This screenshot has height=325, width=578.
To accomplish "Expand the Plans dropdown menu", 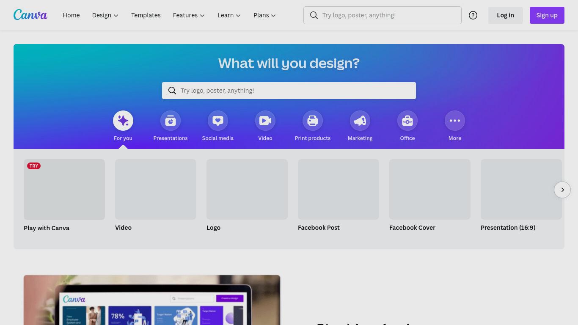I will point(264,15).
